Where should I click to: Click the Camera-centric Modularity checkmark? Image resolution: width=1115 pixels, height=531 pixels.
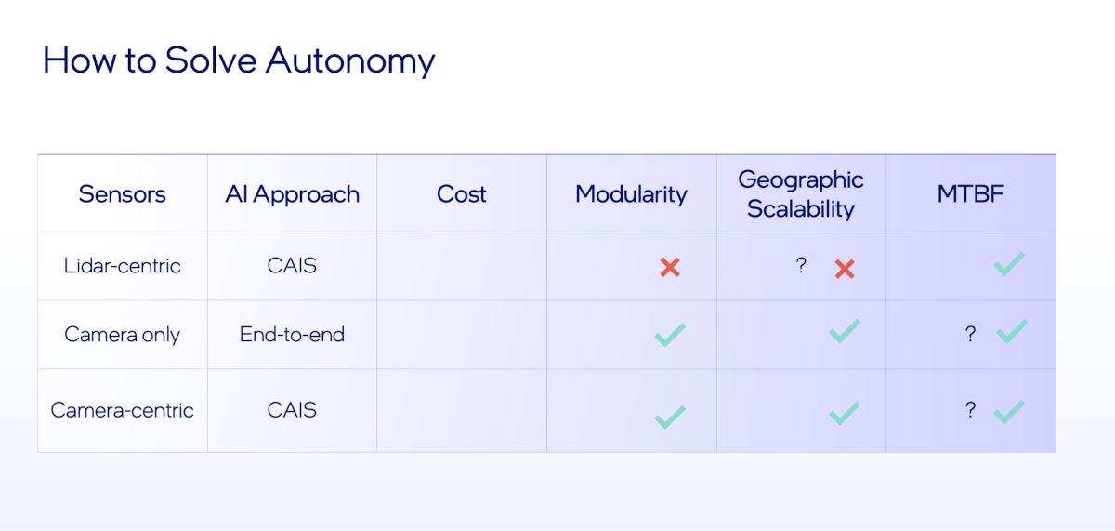pyautogui.click(x=669, y=416)
